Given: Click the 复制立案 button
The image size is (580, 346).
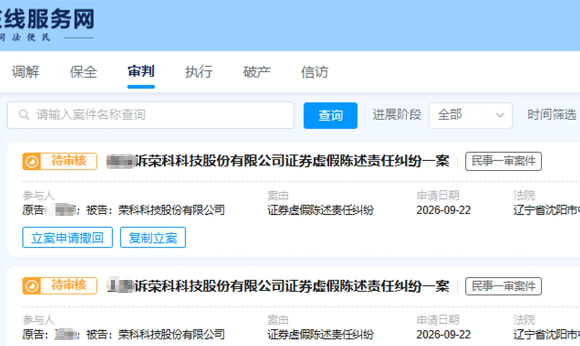Looking at the screenshot, I should pyautogui.click(x=153, y=238).
